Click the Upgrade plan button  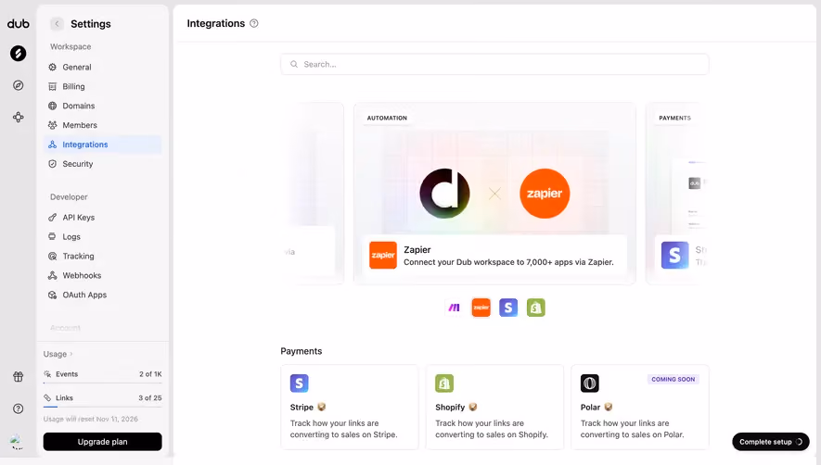(103, 442)
